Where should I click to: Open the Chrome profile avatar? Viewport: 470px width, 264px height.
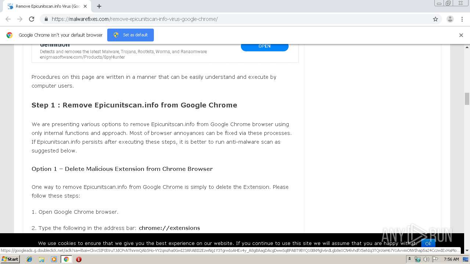[450, 19]
